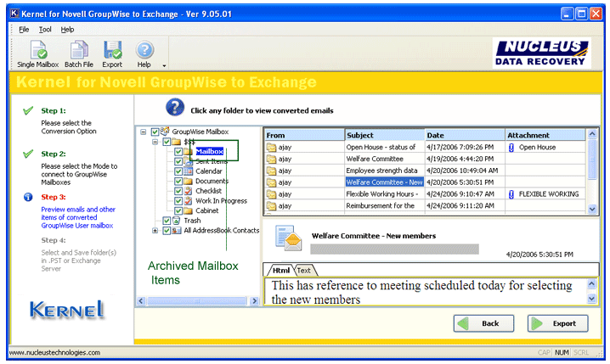Click mail icon in Employee strength data row
Image resolution: width=610 pixels, height=364 pixels.
pyautogui.click(x=271, y=171)
